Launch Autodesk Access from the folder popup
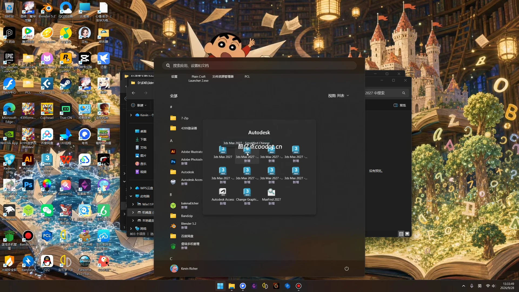The width and height of the screenshot is (519, 292). pos(223,197)
